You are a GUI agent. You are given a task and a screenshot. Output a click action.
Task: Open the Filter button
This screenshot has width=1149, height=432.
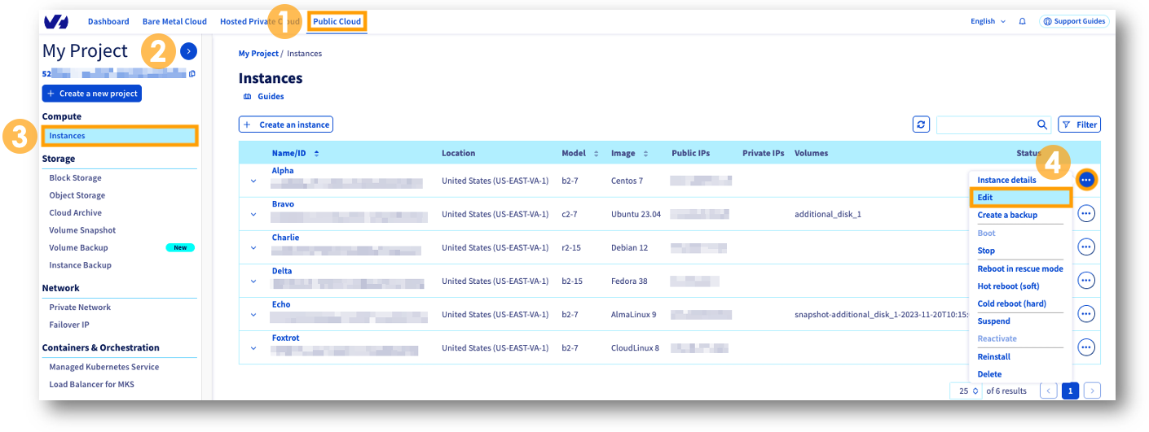(x=1079, y=124)
